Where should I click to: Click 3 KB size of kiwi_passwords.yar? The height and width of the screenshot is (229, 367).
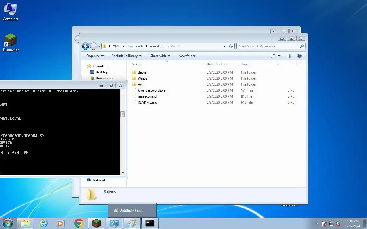tap(291, 90)
